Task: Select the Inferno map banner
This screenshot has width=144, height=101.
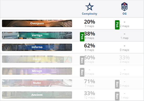Action: 37,47
